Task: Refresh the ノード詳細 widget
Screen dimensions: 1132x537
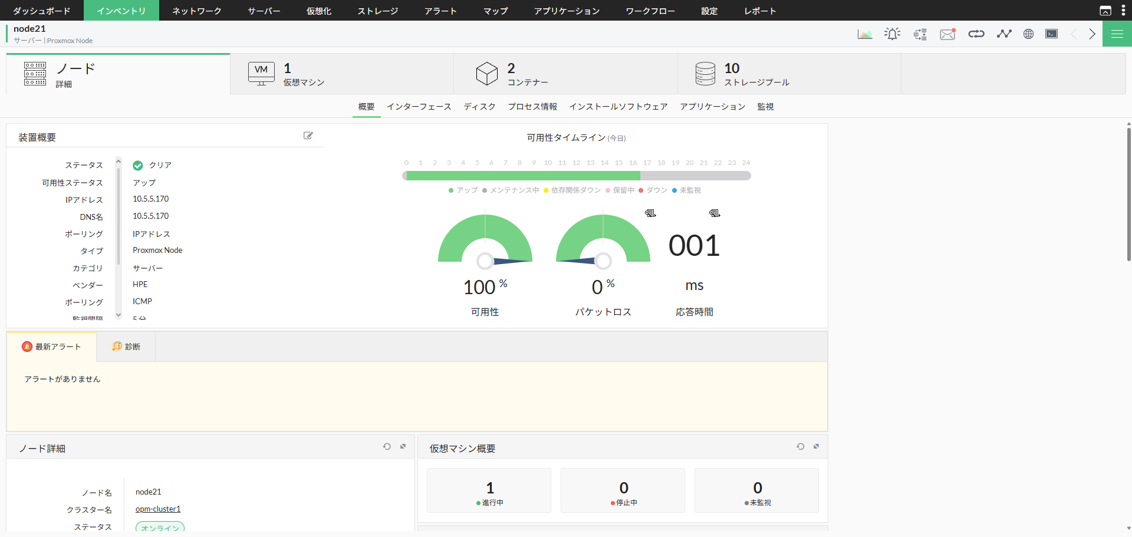Action: coord(387,447)
